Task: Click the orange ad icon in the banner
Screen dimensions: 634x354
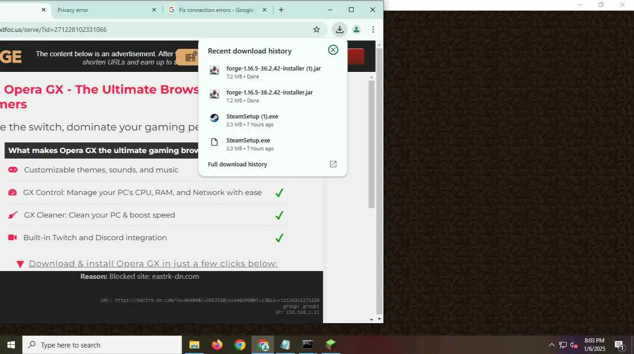Action: click(x=188, y=57)
